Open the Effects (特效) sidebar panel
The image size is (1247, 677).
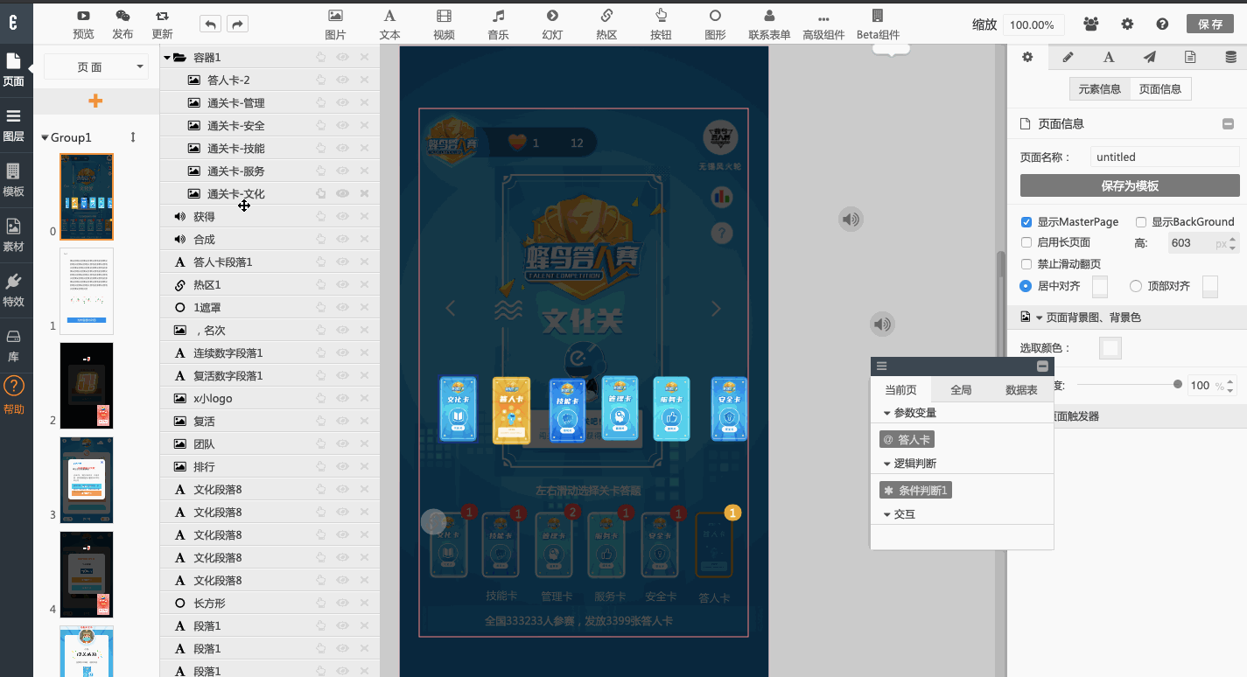(13, 288)
